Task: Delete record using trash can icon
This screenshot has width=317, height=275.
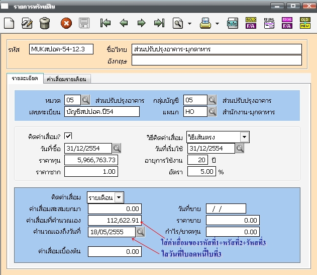Action: click(x=45, y=23)
